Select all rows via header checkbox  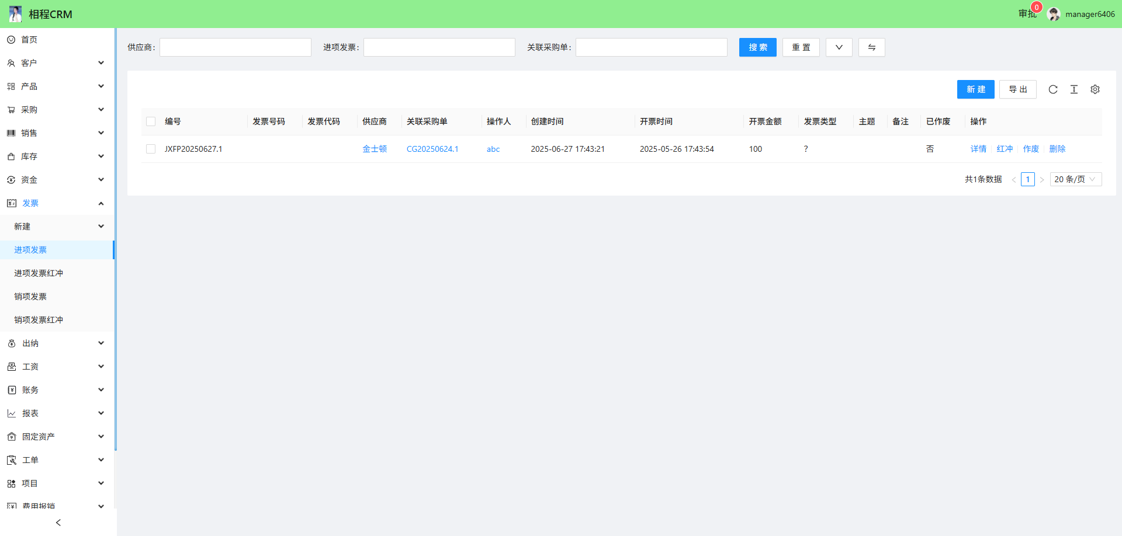(x=151, y=121)
